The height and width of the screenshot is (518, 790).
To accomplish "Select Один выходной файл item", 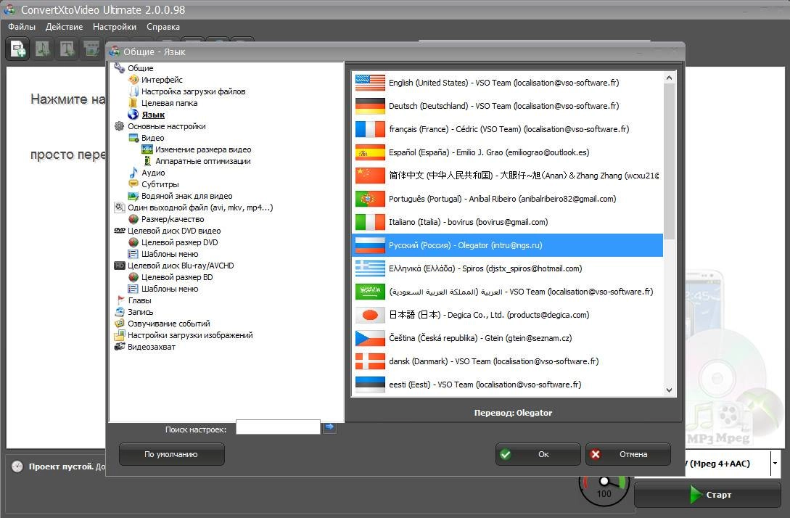I will pyautogui.click(x=200, y=207).
